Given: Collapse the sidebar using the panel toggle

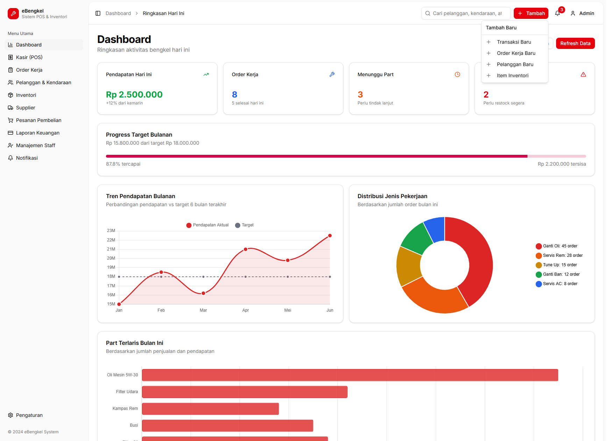Looking at the screenshot, I should pos(98,13).
